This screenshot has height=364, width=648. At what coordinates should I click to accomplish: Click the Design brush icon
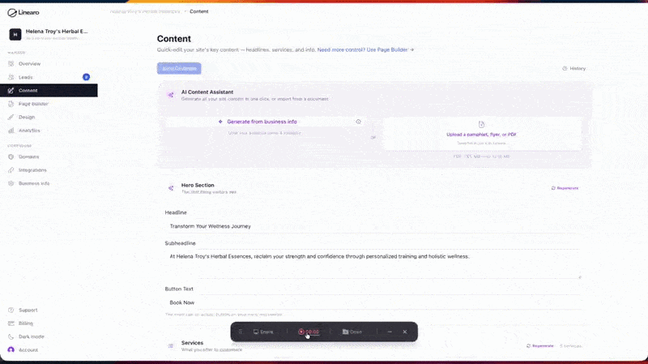tap(11, 117)
